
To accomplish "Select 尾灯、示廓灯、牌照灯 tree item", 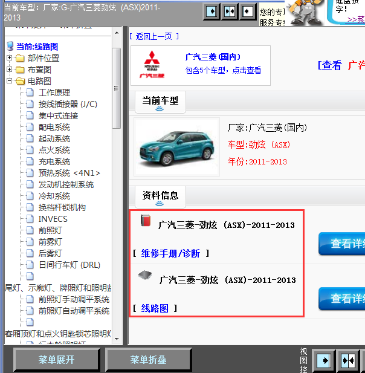I will pos(58,288).
